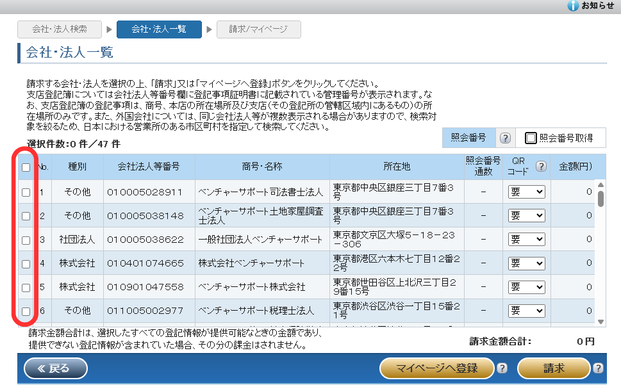Click help icon next to 請求 button

tap(599, 368)
